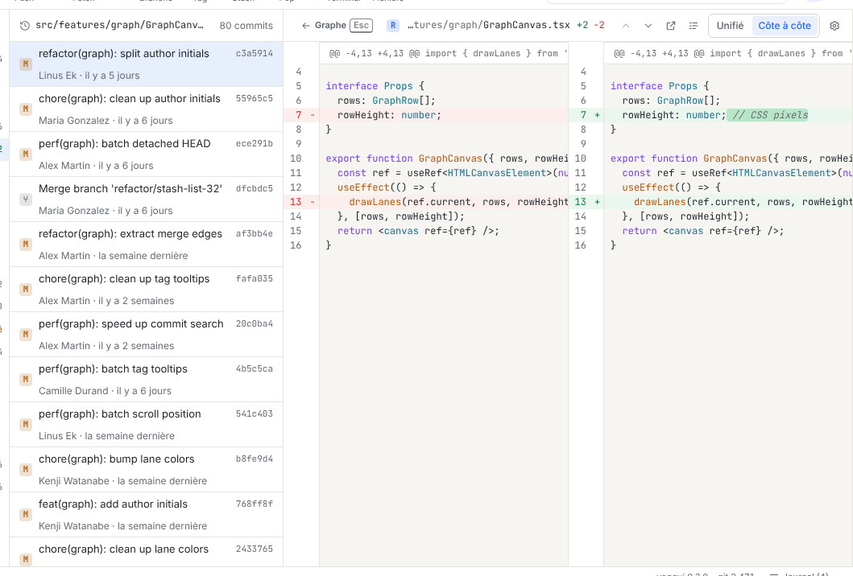The height and width of the screenshot is (576, 853).
Task: Click modified badge of commit 541c403
Action: (25, 425)
